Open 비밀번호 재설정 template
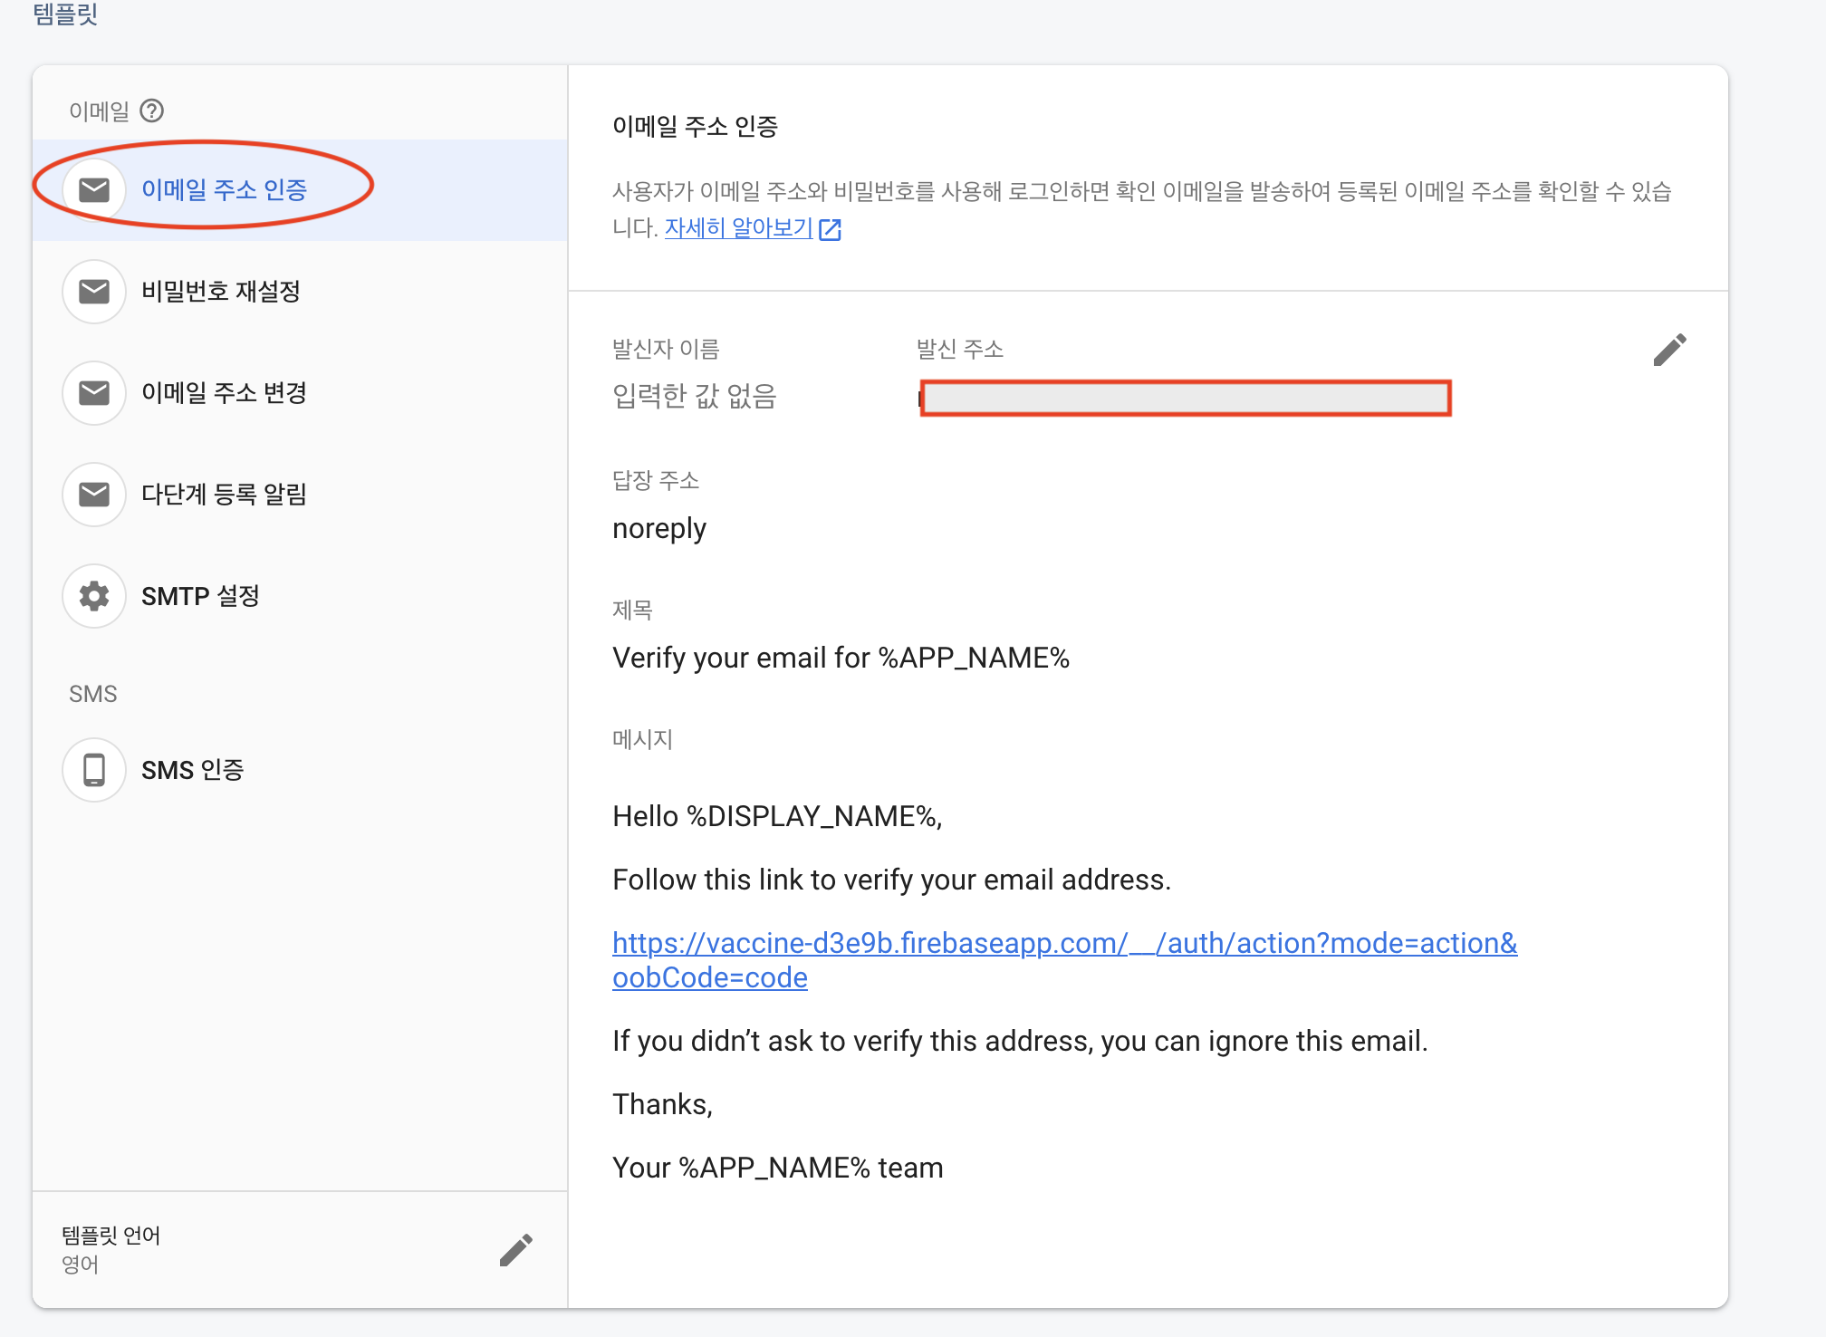Viewport: 1826px width, 1337px height. tap(220, 292)
